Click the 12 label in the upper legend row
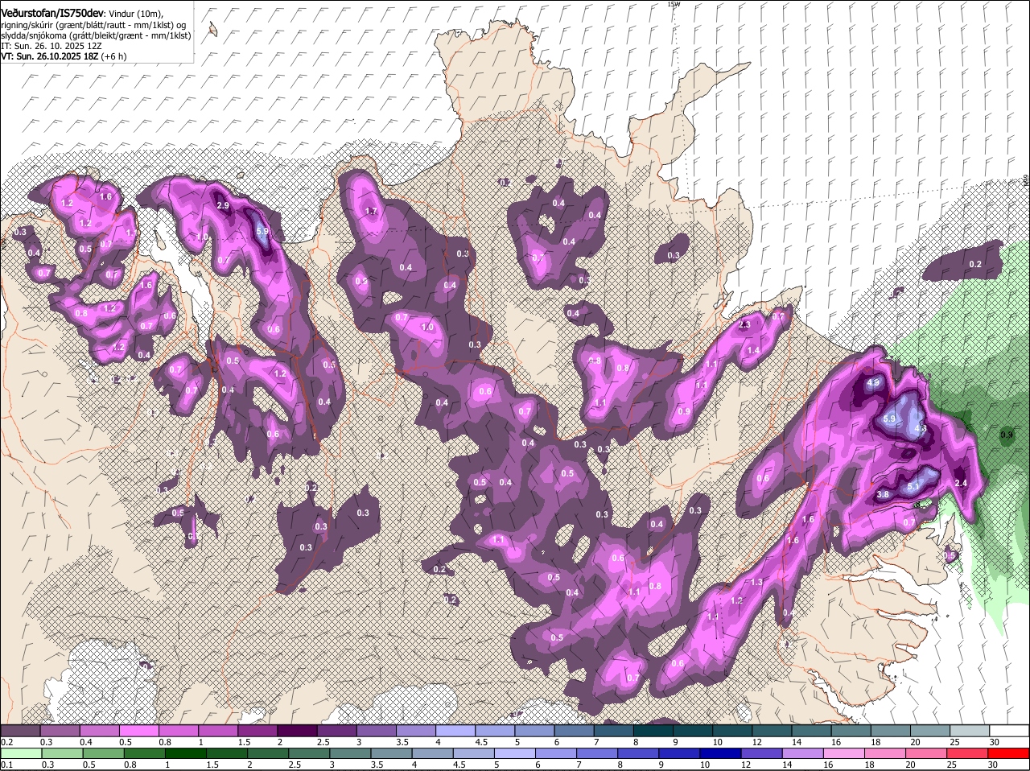The image size is (1030, 771). pyautogui.click(x=756, y=741)
